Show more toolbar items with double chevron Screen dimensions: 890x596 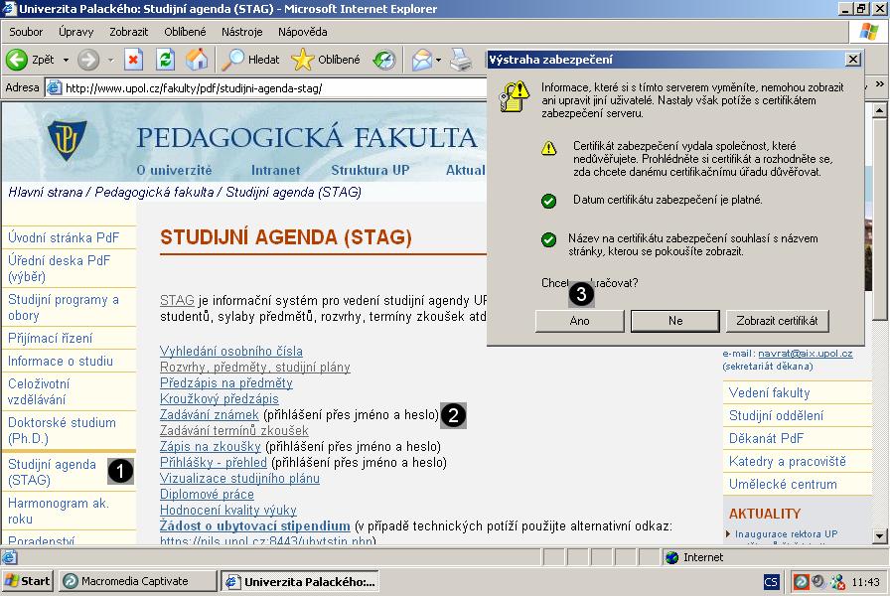[879, 84]
